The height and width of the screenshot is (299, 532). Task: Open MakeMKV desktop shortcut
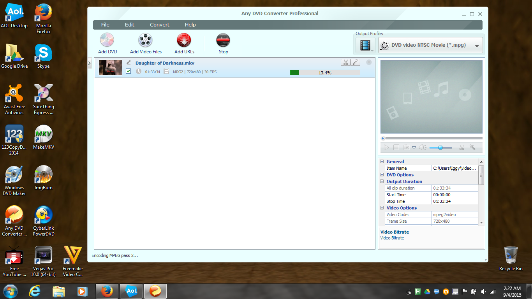(x=44, y=137)
